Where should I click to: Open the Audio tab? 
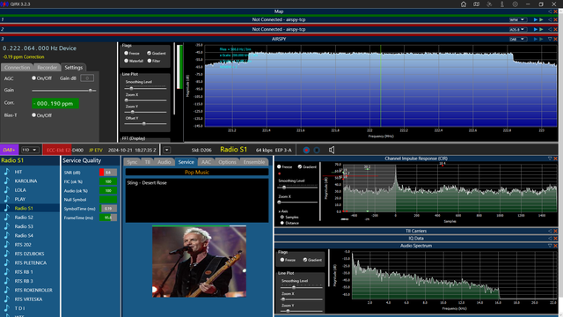coord(165,162)
